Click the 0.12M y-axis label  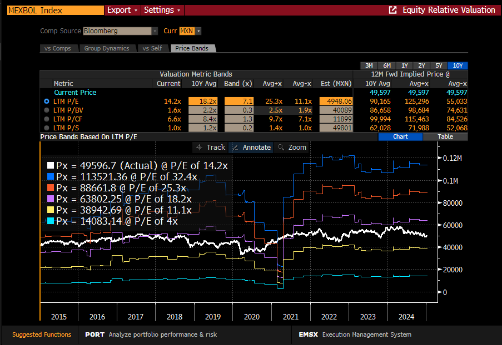coord(452,158)
